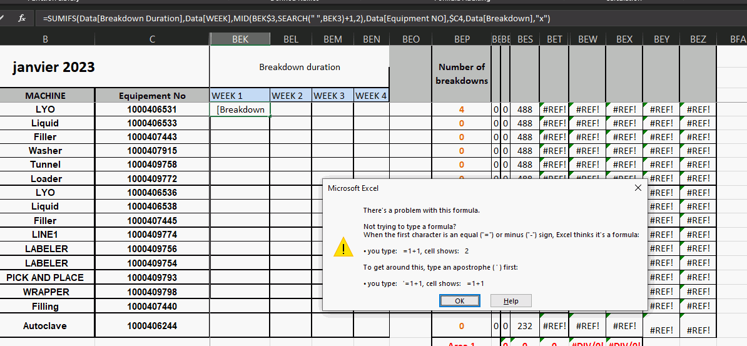Screen dimensions: 747x346
Task: Click equipment number 1000409774 cell
Action: tap(152, 235)
